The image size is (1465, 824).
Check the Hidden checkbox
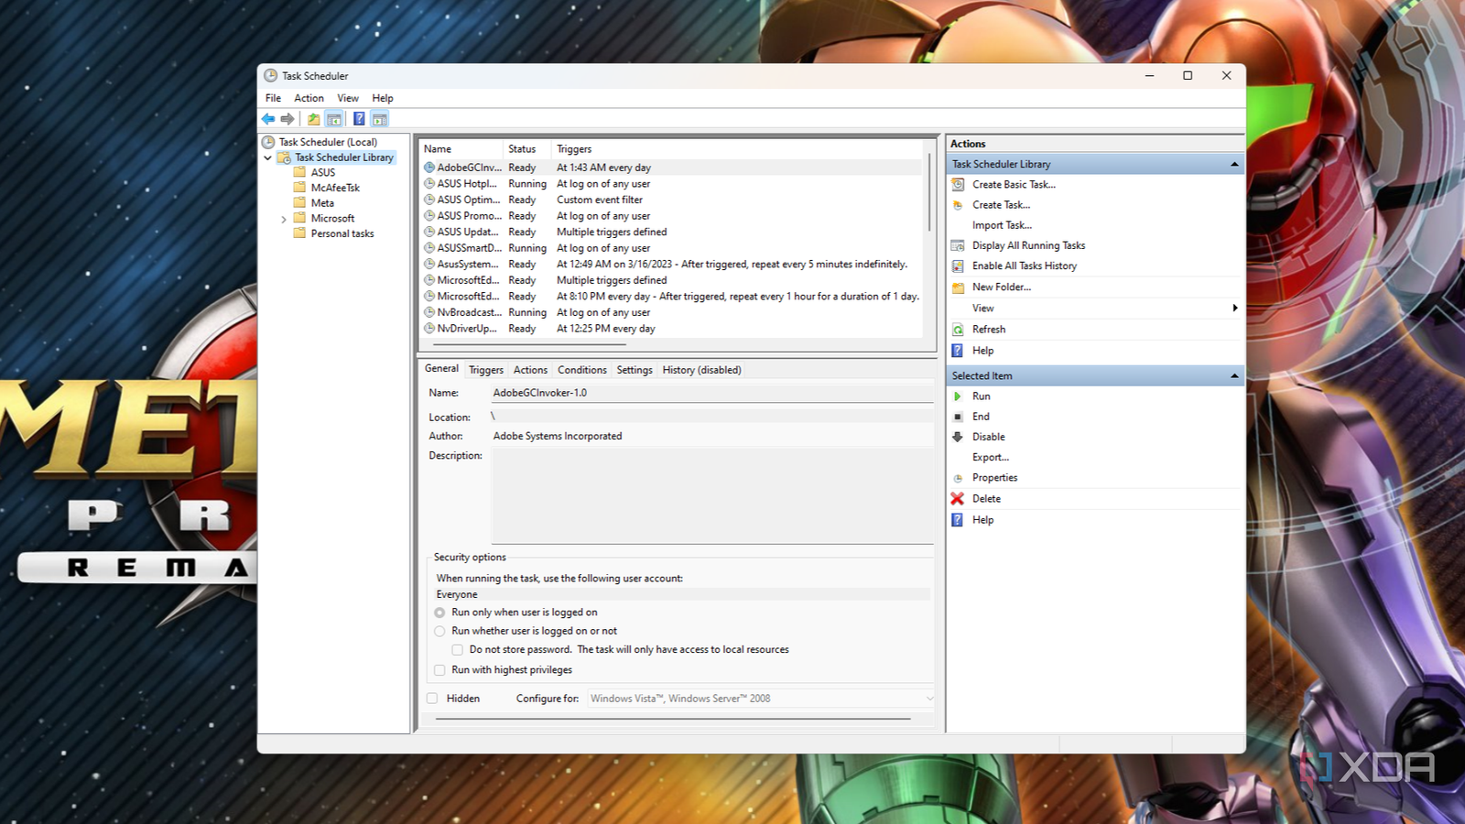coord(432,699)
